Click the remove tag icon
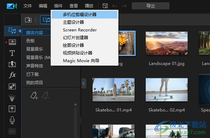This screenshot has height=138, width=210. pos(46,95)
